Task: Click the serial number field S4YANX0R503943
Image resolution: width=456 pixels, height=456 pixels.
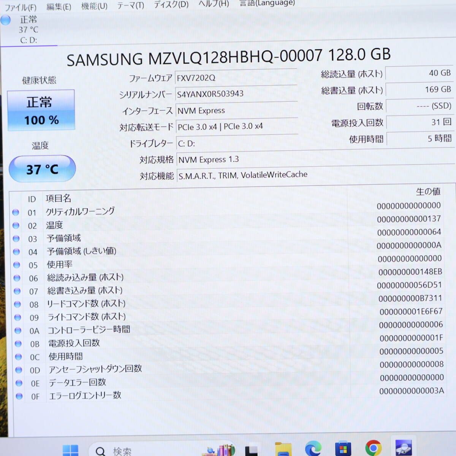Action: pos(236,94)
